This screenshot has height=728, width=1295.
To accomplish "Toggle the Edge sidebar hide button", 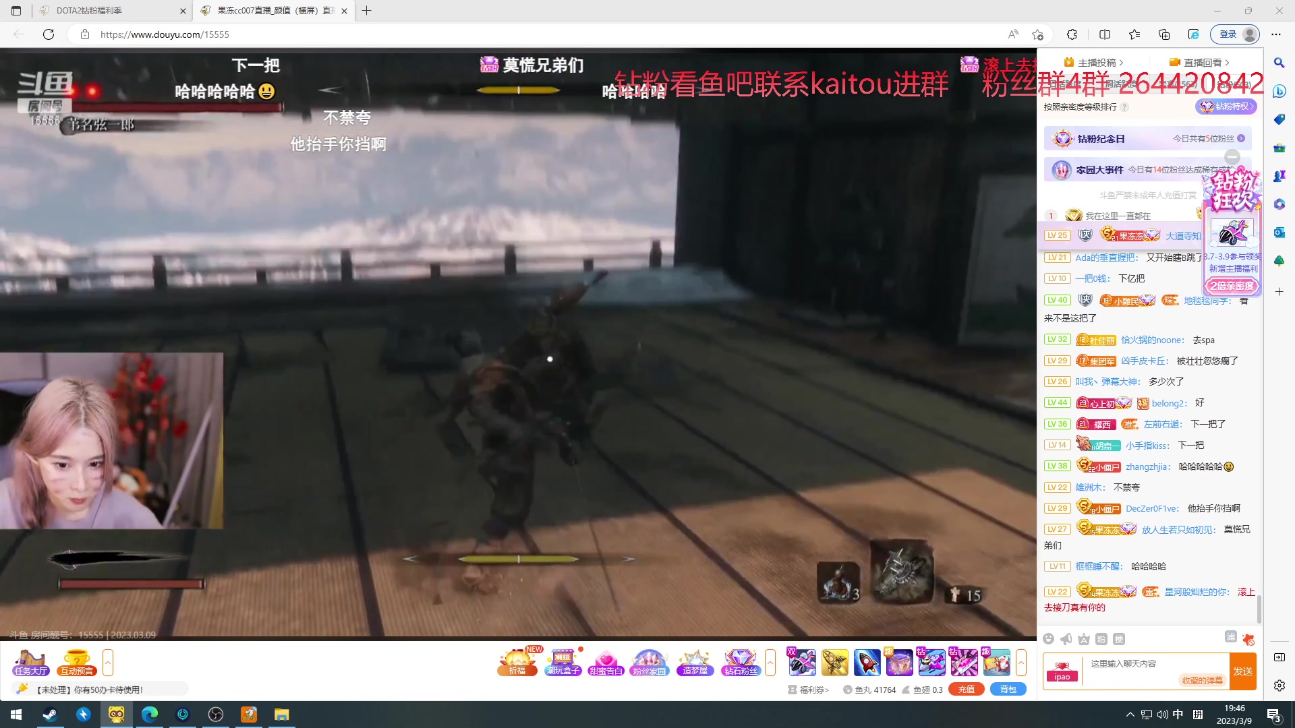I will click(x=1279, y=657).
